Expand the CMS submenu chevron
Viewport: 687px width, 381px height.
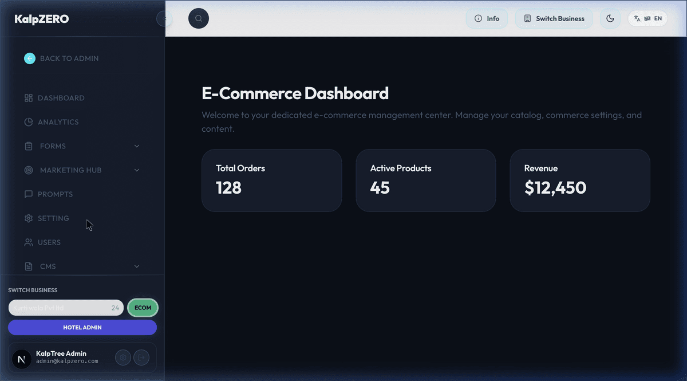(137, 266)
